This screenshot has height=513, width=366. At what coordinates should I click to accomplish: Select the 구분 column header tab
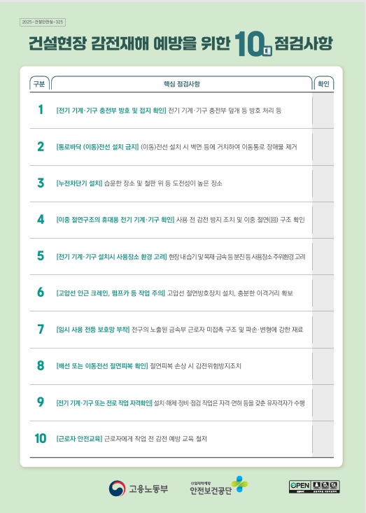click(40, 83)
